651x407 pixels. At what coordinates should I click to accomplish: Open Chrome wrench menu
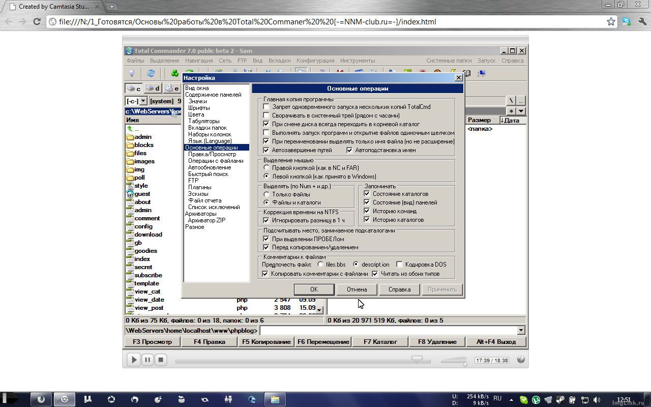pos(642,21)
